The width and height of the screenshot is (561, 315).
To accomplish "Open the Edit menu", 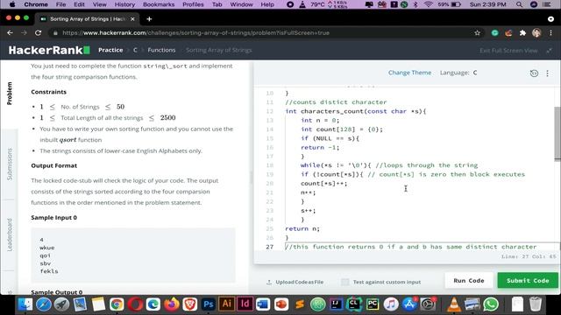I will click(79, 4).
